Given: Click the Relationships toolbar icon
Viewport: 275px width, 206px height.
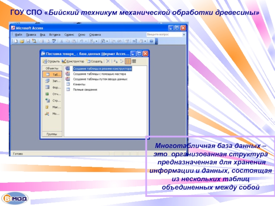Looking at the screenshot, I should coord(135,41).
